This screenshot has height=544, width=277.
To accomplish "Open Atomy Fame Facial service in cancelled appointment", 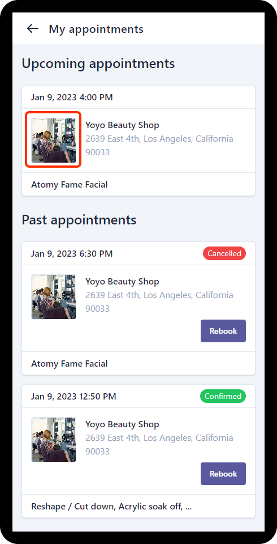I will (x=69, y=364).
